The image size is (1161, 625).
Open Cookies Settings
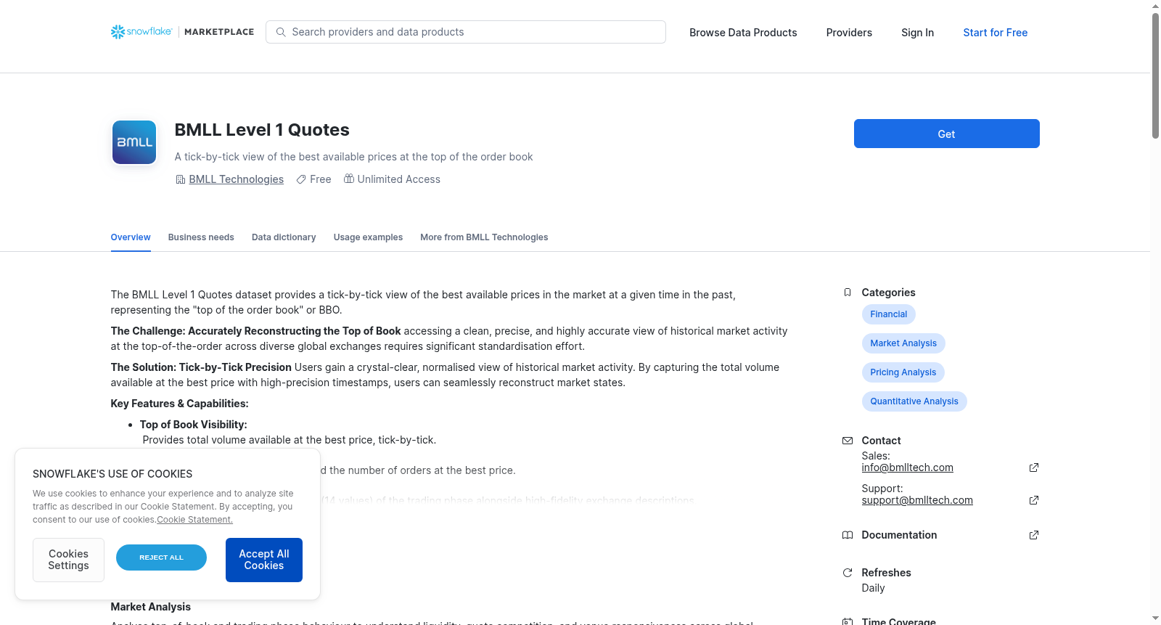pos(68,560)
